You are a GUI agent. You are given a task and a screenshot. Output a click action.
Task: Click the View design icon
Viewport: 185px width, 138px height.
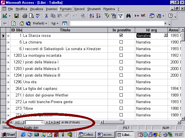click(5, 16)
